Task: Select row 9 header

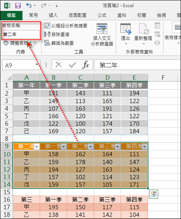Action: tap(6, 146)
